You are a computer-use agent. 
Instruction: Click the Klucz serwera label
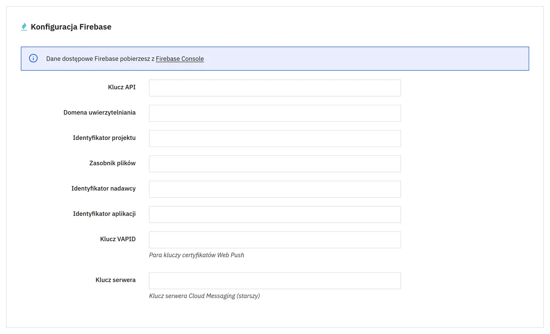tap(115, 280)
